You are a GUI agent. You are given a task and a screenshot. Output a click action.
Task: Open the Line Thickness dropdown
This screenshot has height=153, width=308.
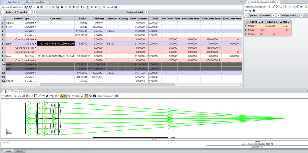[x=106, y=96]
